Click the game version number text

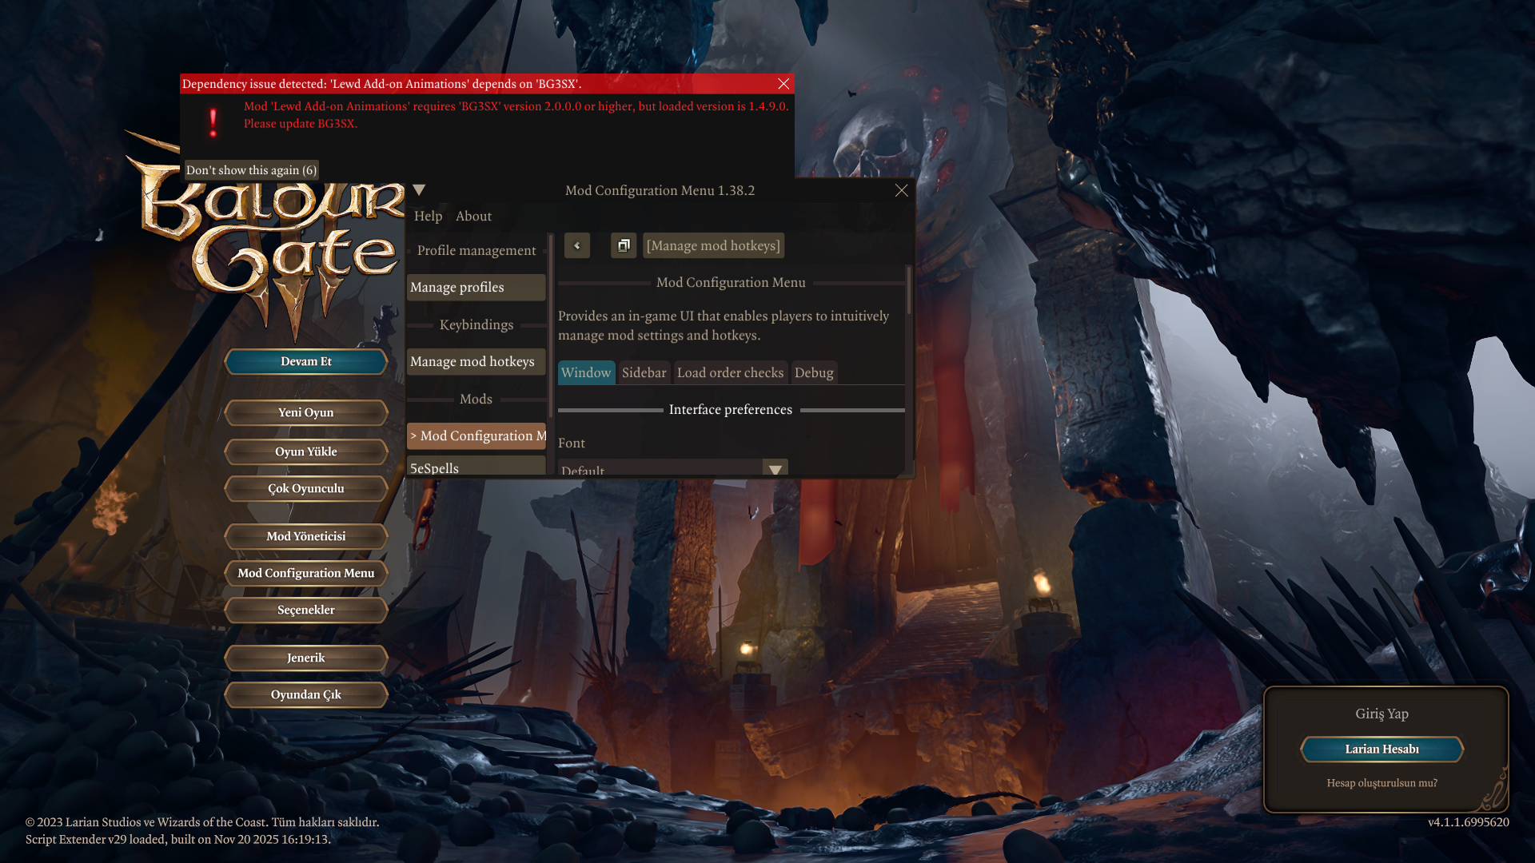(x=1469, y=822)
